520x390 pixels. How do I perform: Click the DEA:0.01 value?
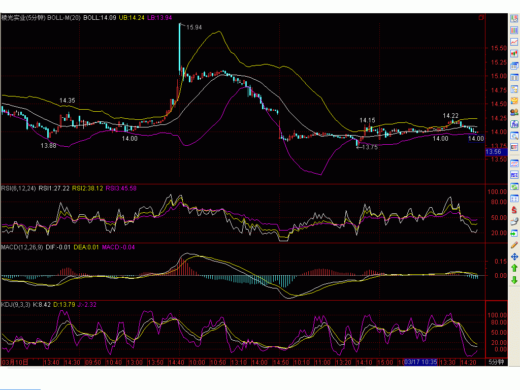click(86, 247)
